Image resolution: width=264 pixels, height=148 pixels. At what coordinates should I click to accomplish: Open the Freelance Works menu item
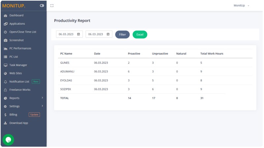20,90
